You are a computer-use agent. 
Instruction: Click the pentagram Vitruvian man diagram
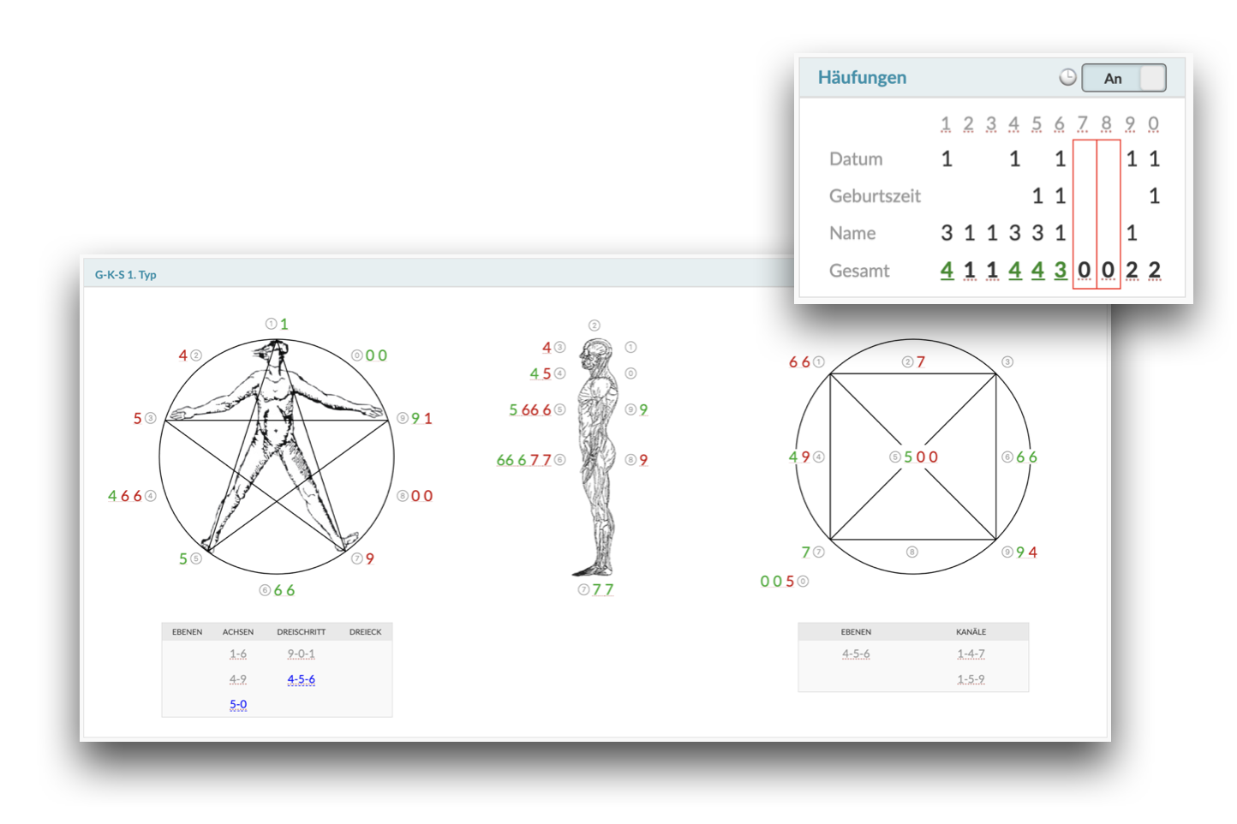coord(277,457)
